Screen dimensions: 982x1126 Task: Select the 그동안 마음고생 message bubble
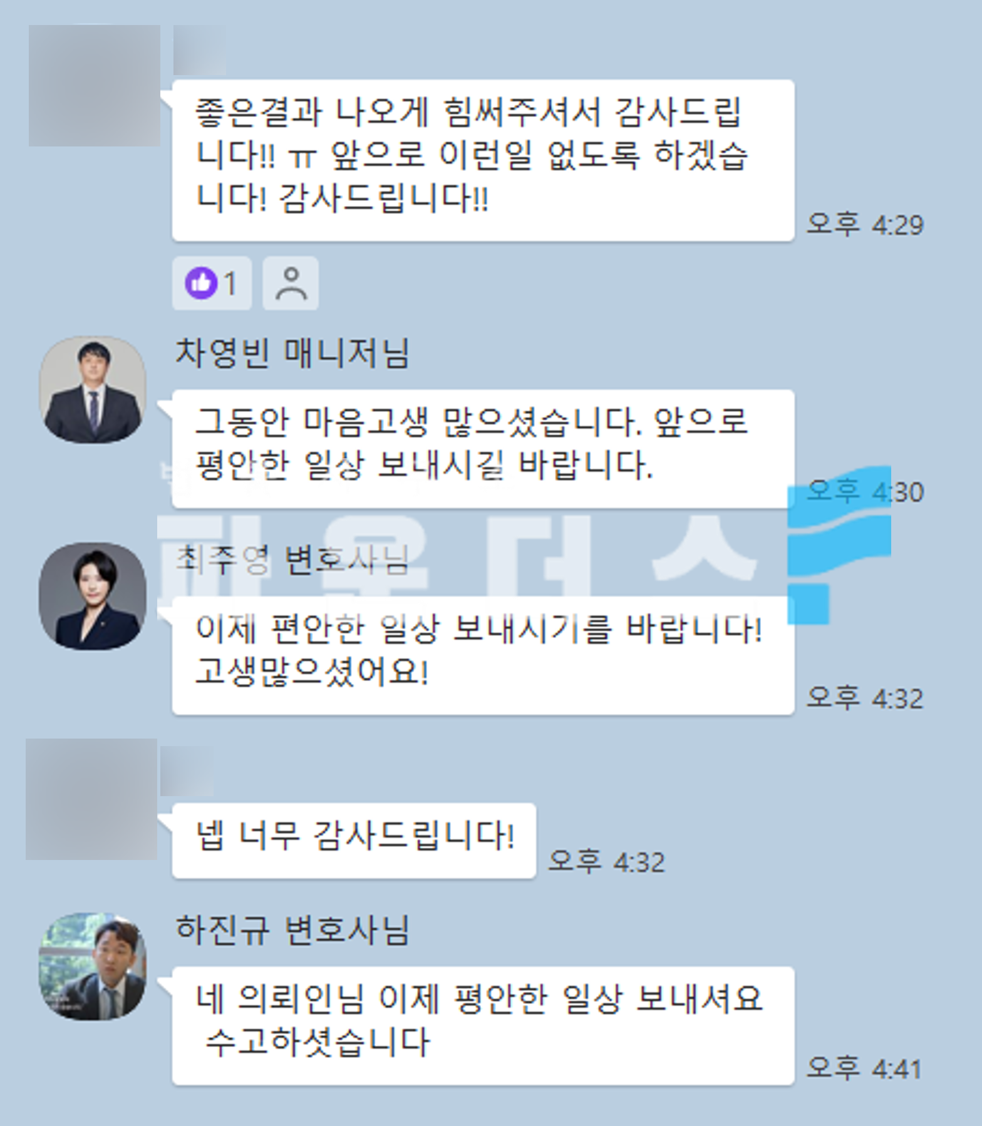[x=483, y=449]
